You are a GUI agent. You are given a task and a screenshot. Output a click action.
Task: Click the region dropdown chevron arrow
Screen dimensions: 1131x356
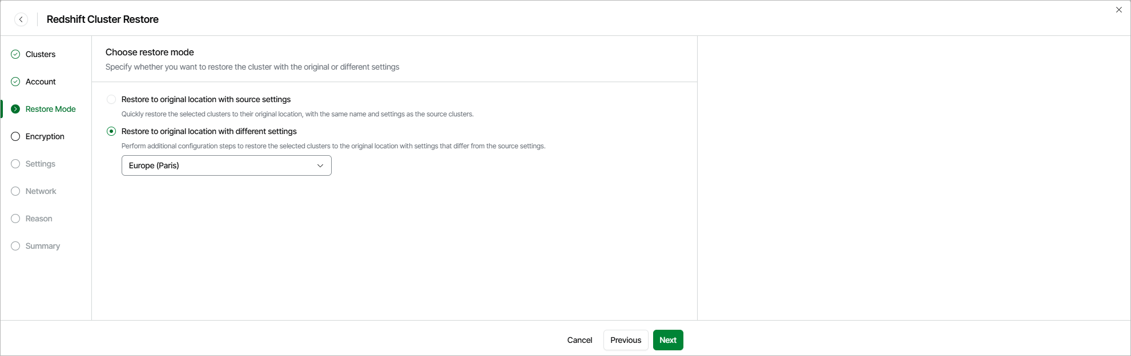320,165
